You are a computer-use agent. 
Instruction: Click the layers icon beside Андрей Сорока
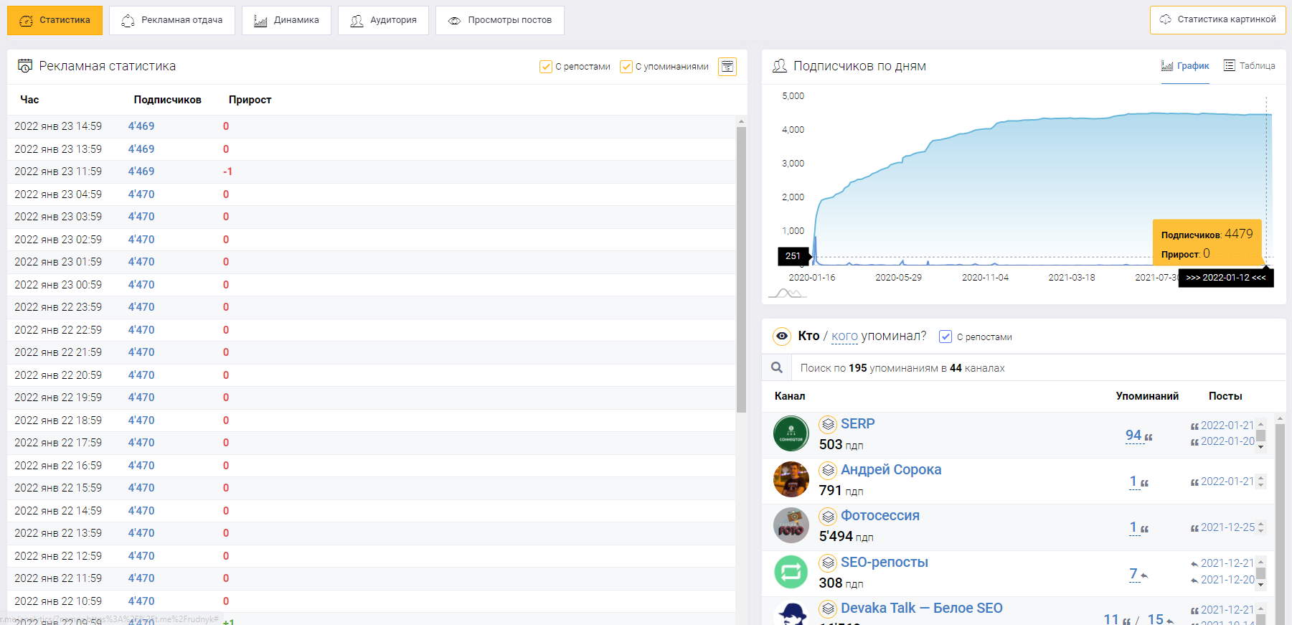click(x=829, y=470)
